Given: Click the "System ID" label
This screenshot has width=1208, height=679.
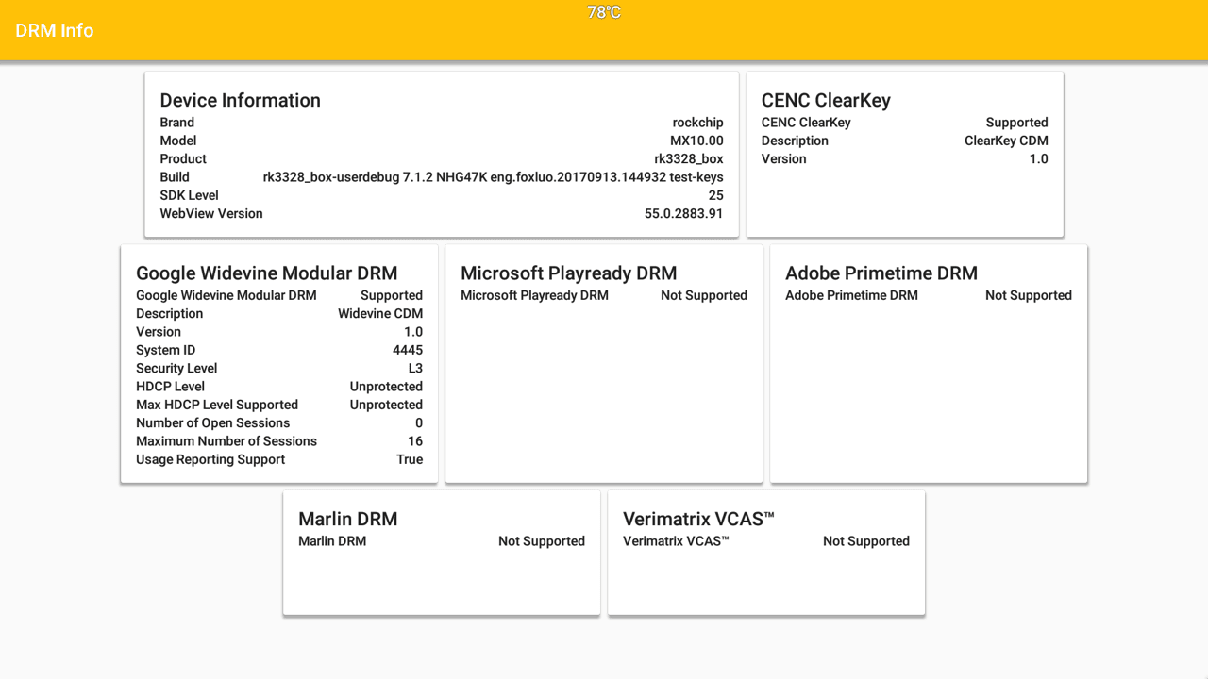Looking at the screenshot, I should tap(166, 350).
